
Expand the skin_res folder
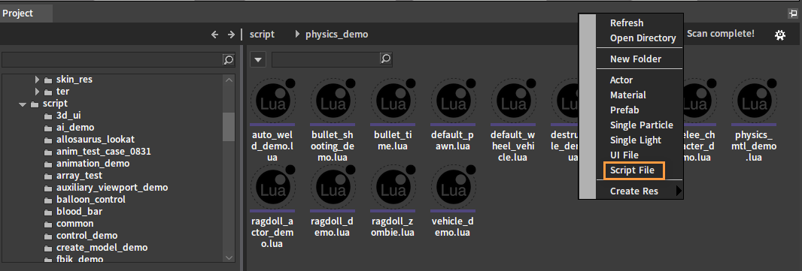38,80
